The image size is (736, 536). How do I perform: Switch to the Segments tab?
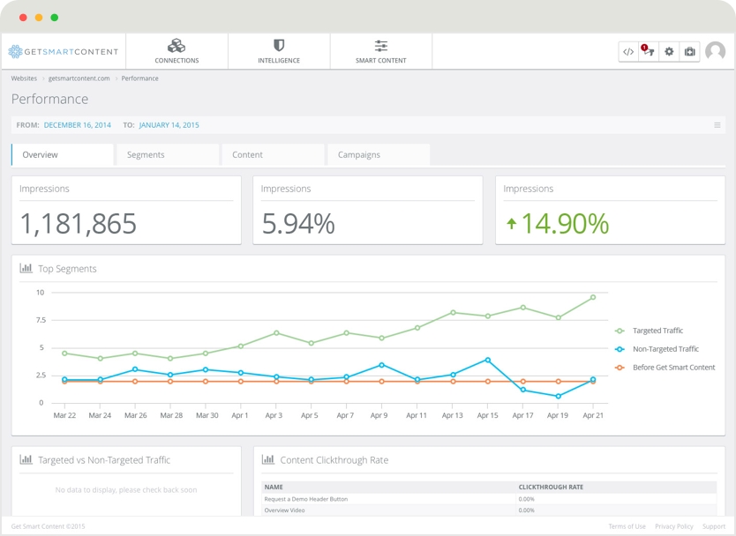coord(146,155)
